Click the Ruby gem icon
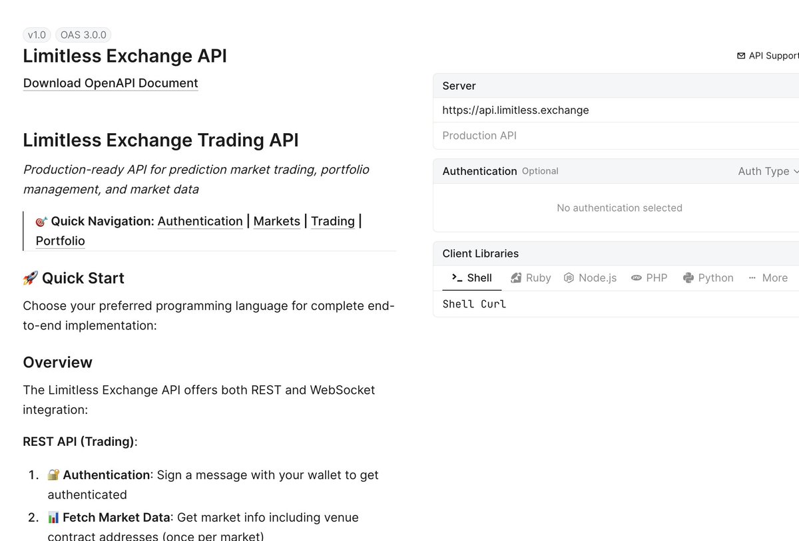The height and width of the screenshot is (541, 799). tap(516, 277)
